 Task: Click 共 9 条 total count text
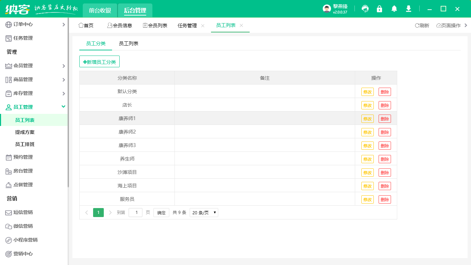click(179, 213)
